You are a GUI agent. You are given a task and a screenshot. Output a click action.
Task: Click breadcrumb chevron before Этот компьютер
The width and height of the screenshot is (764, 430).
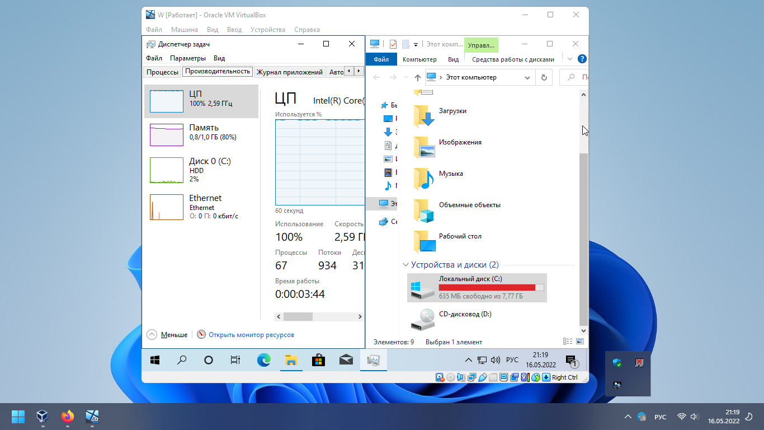(x=441, y=78)
